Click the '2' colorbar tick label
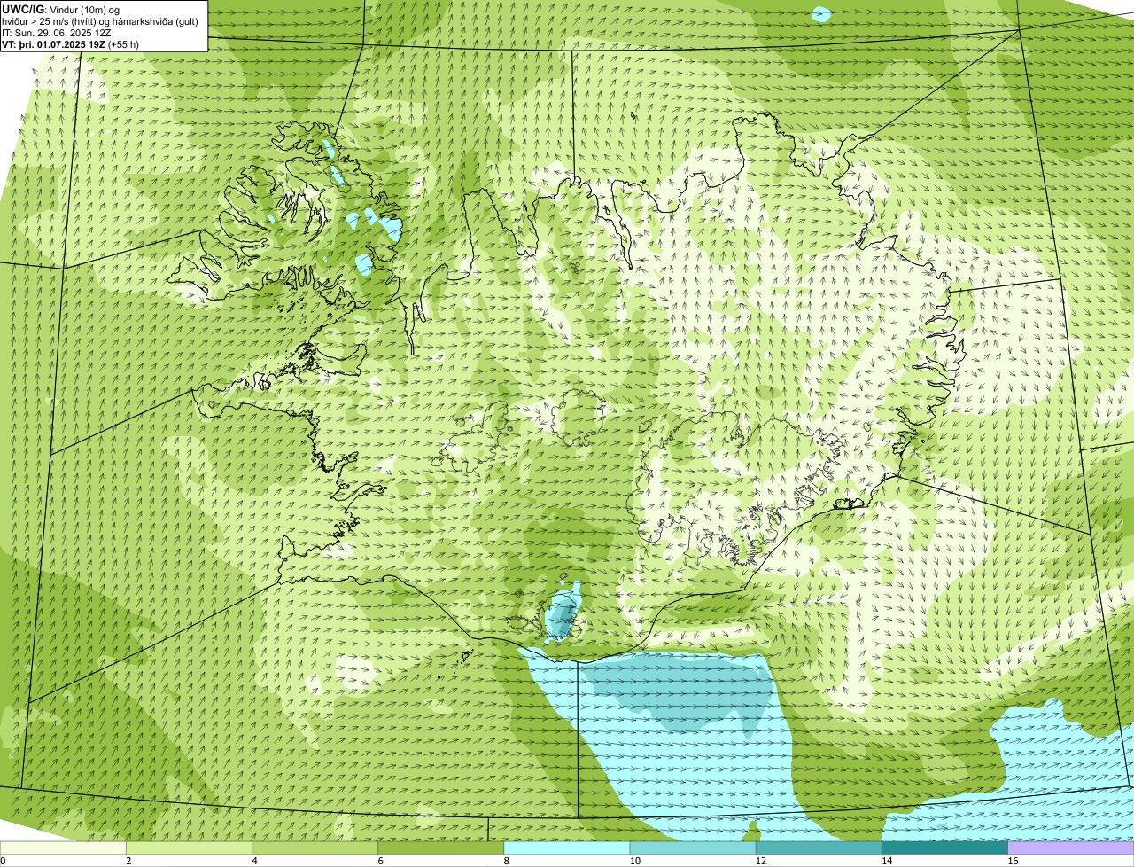Screen dimensions: 1134x867 128,861
